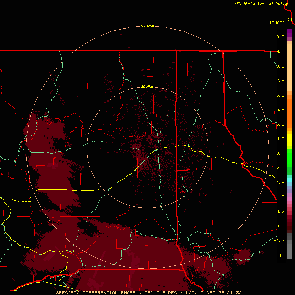Screen dimensions: 295x295
Task: Click the bright green band of color bar
Action: coord(289,158)
